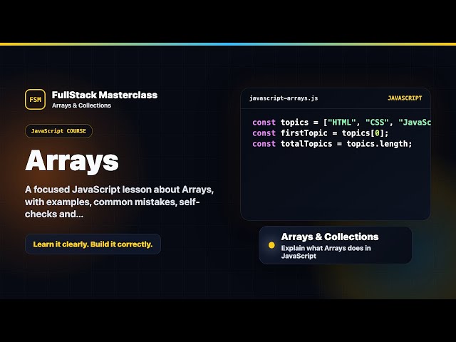Click 'Explain what Arrays does in JavaScript' text
This screenshot has width=456, height=342.
326,252
